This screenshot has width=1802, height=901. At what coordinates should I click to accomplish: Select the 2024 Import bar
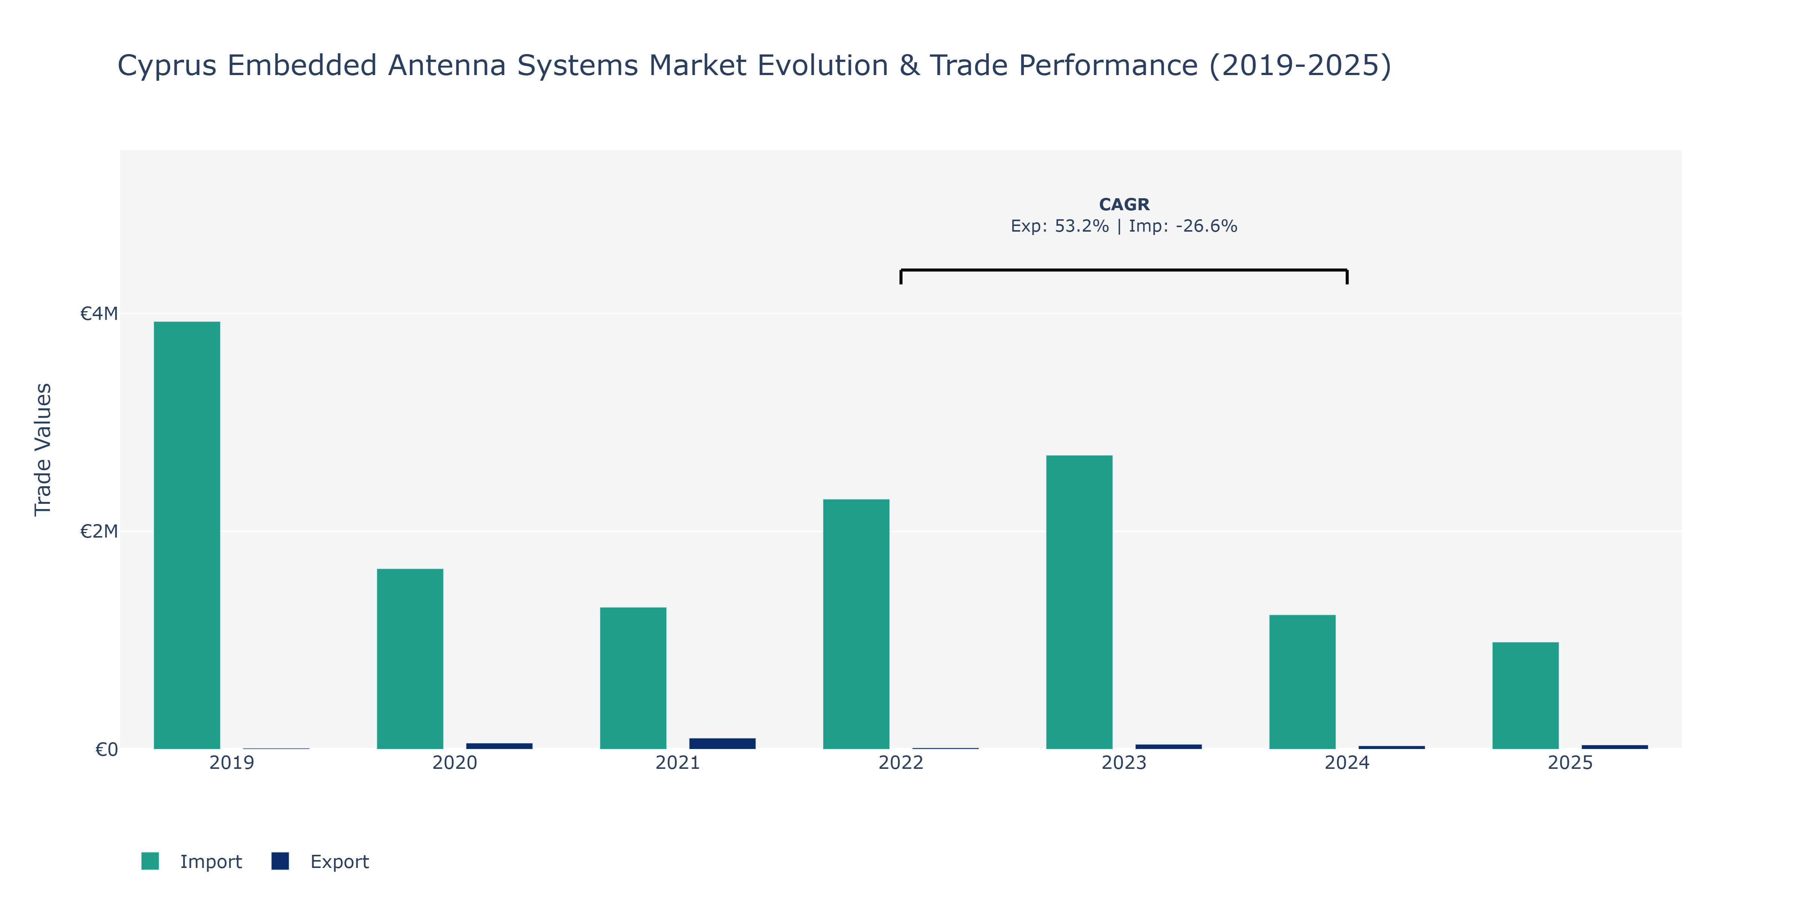1303,682
